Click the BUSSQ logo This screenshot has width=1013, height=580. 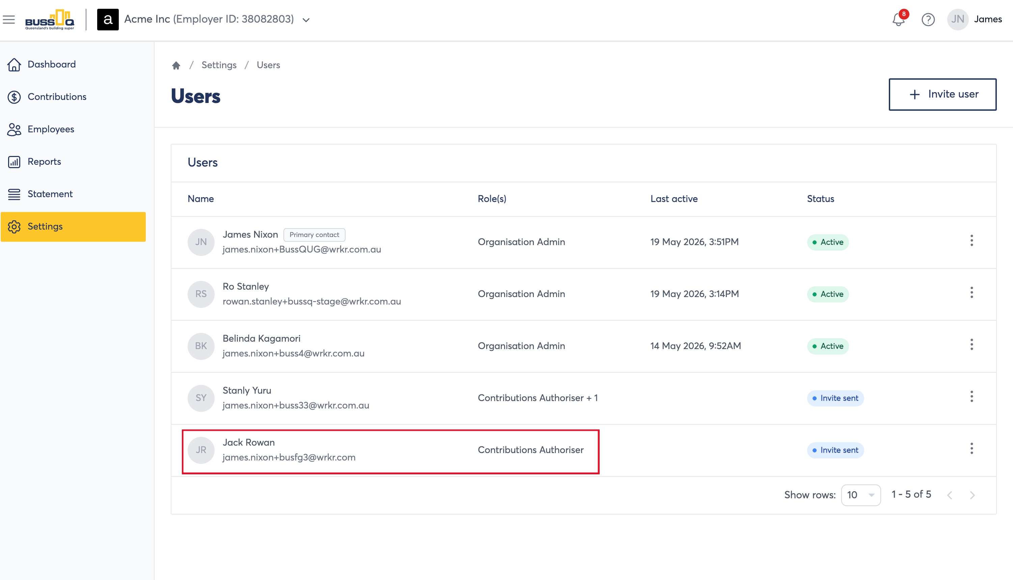[50, 20]
